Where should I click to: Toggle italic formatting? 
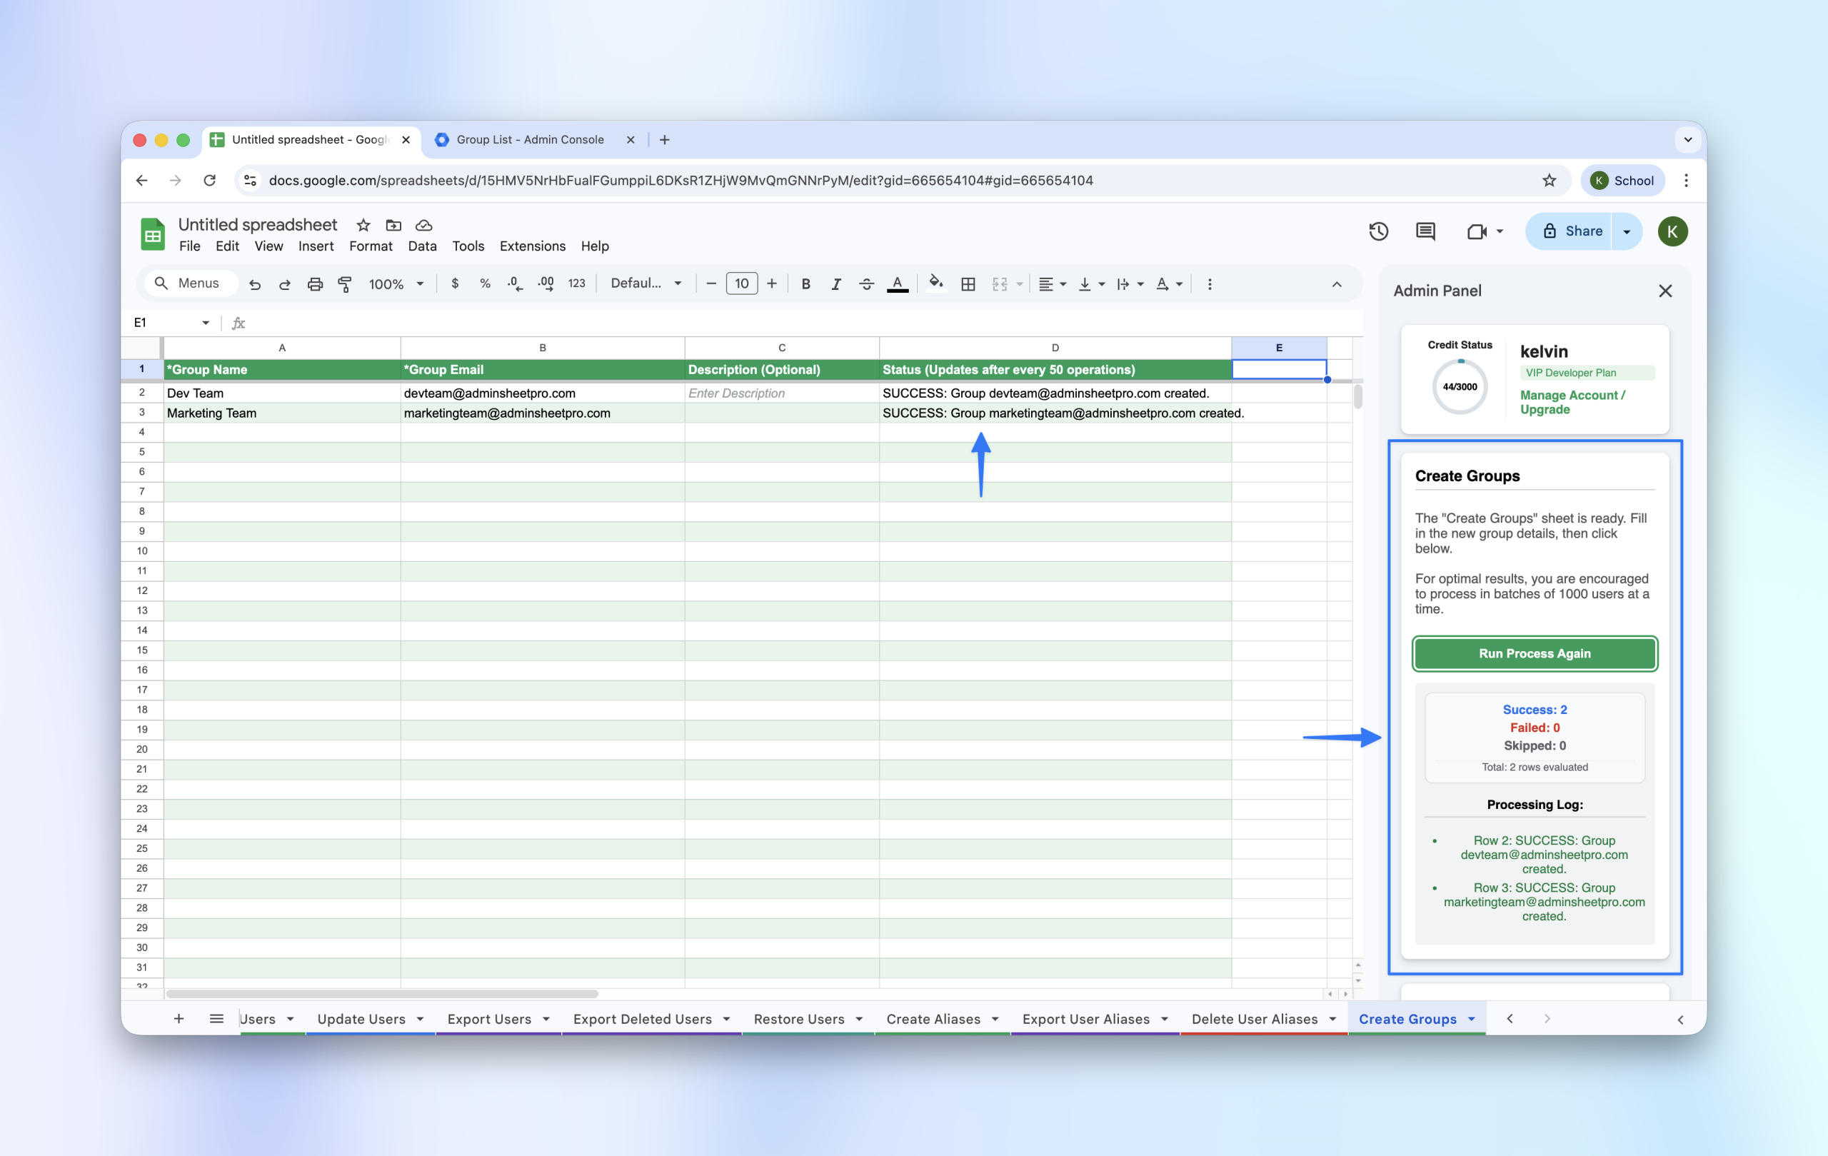(835, 284)
